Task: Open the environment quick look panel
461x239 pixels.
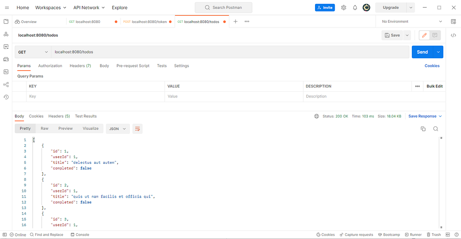Action: click(x=453, y=21)
